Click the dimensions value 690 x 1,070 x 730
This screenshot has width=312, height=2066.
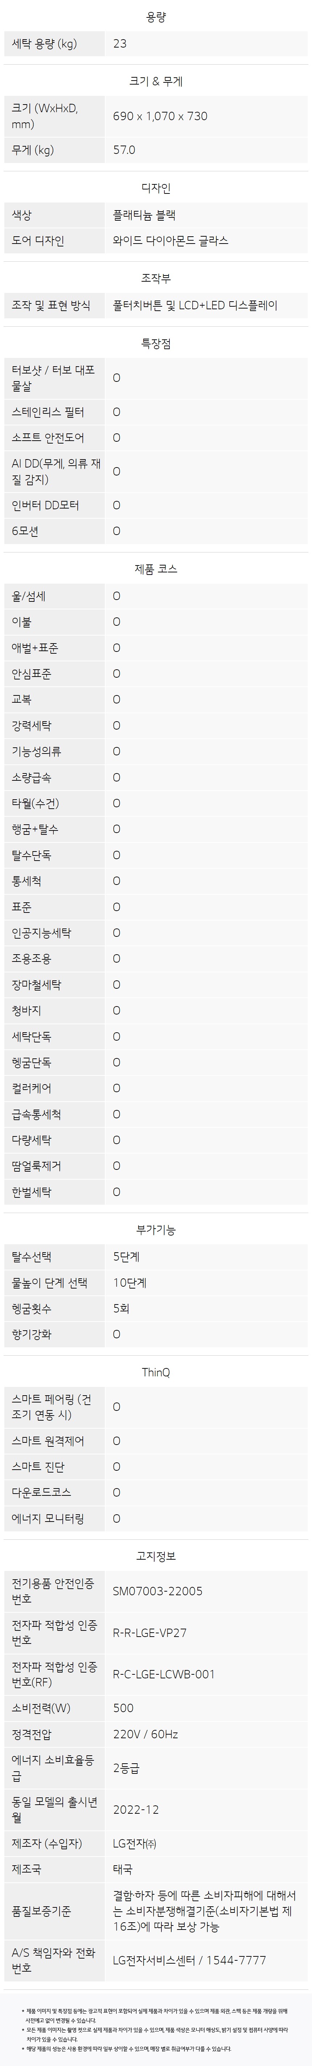click(x=160, y=116)
